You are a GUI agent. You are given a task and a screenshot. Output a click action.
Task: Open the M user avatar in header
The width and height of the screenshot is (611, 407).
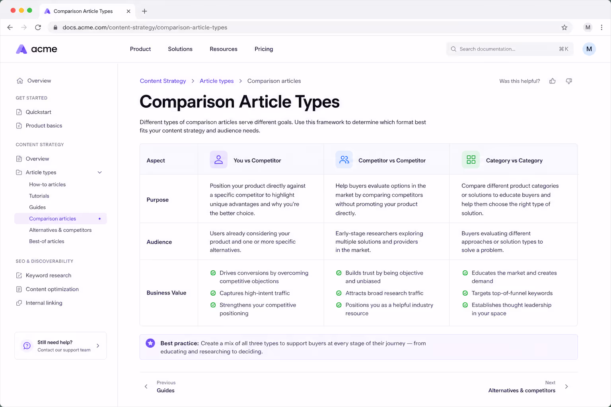tap(589, 49)
